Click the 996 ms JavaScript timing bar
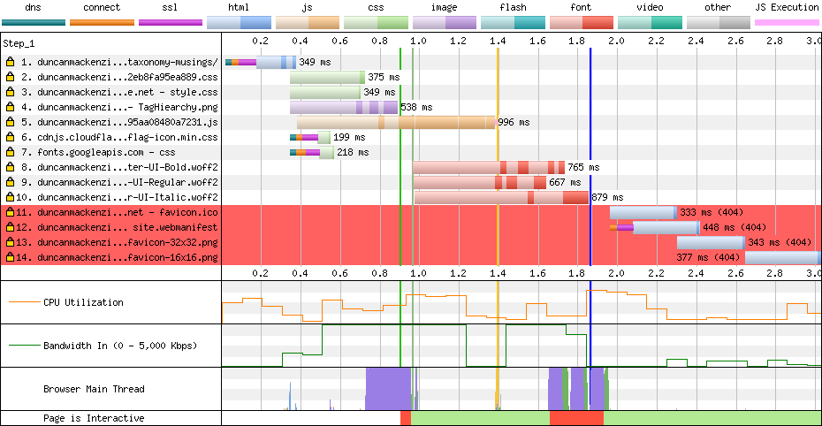Image resolution: width=822 pixels, height=426 pixels. tap(396, 122)
